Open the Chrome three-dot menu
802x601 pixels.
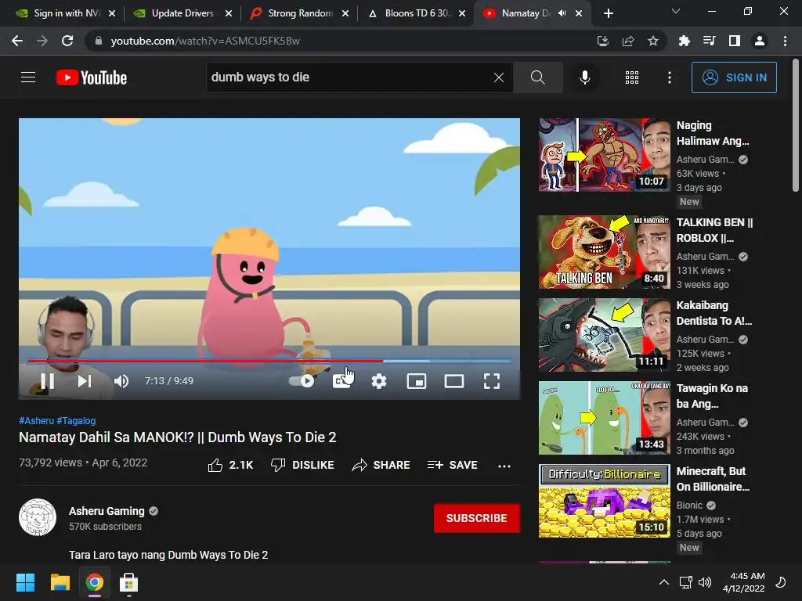tap(785, 41)
